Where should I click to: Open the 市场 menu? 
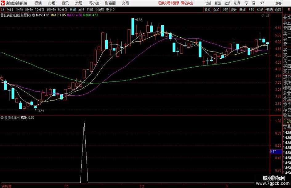click(52, 3)
